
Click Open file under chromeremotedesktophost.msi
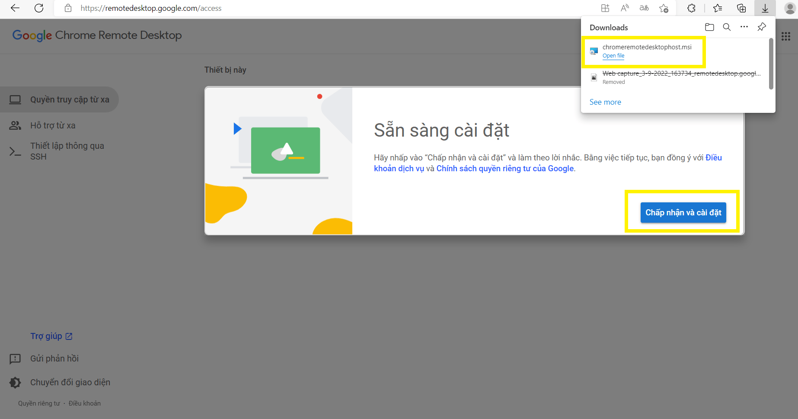point(613,56)
